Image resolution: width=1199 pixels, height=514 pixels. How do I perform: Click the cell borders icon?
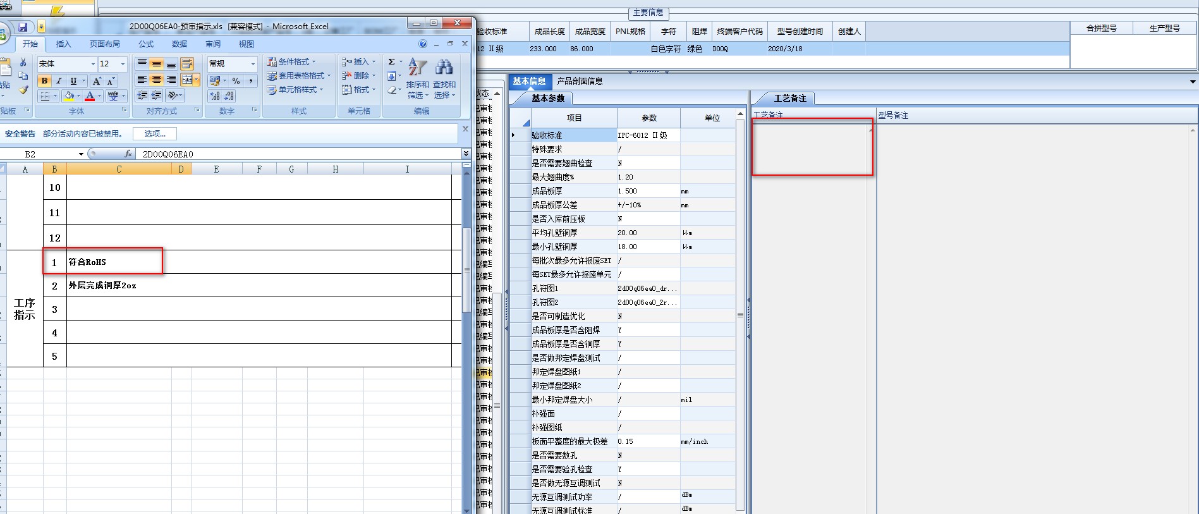click(x=45, y=96)
